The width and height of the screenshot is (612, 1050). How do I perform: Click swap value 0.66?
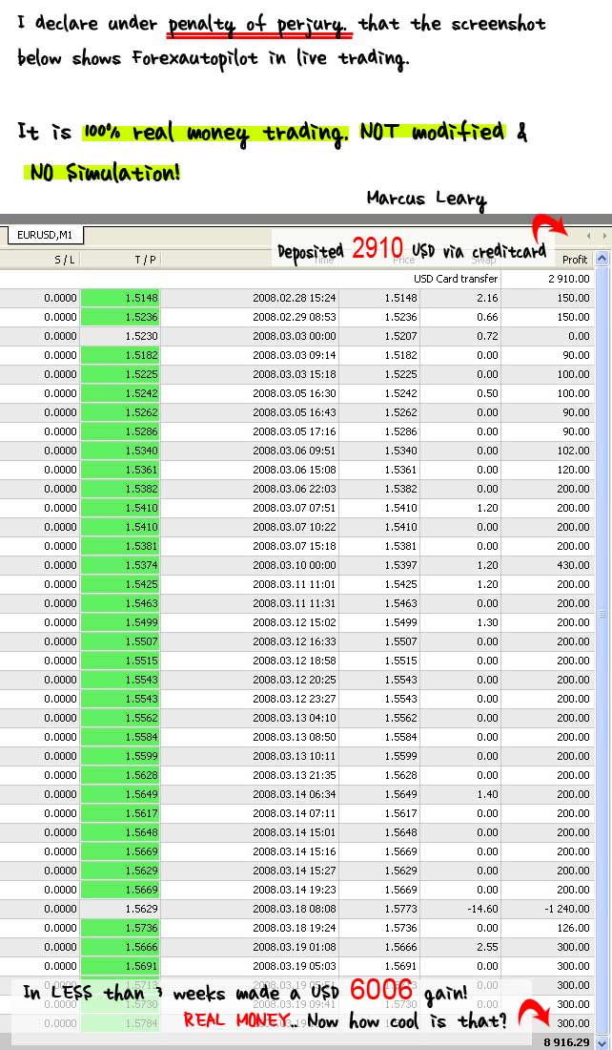pos(487,317)
